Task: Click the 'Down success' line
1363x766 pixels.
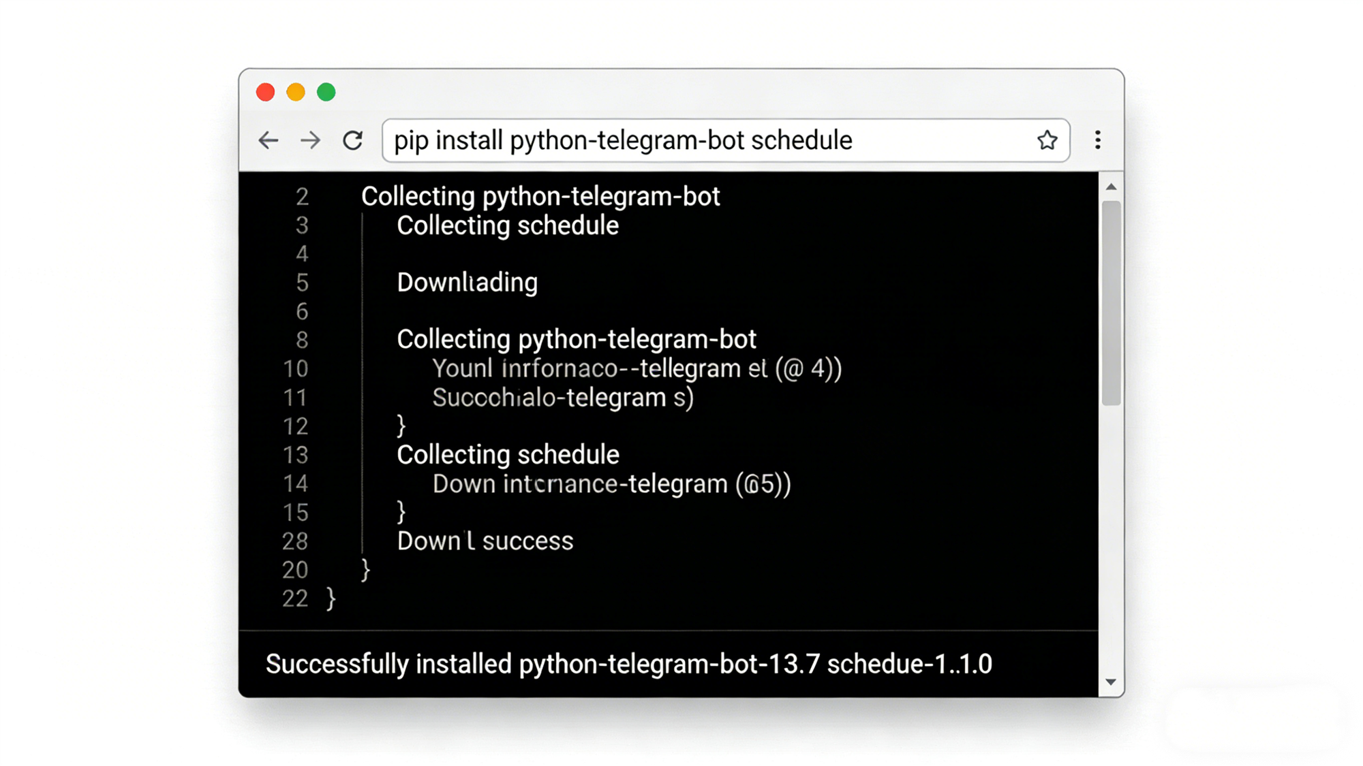Action: (x=485, y=541)
